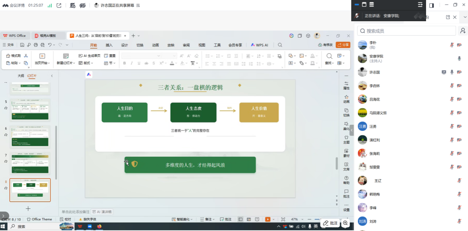Click the play-from-current-slide (当页开始) icon
Image resolution: width=468 pixels, height=231 pixels.
[42, 56]
